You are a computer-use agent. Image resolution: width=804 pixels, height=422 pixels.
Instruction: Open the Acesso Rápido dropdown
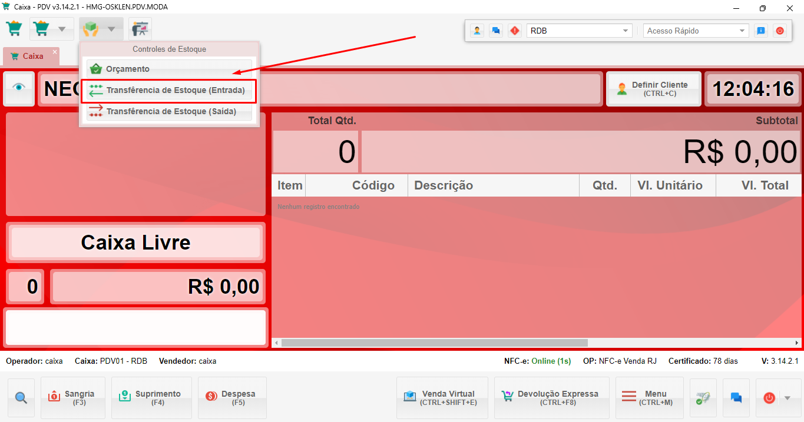coord(742,31)
